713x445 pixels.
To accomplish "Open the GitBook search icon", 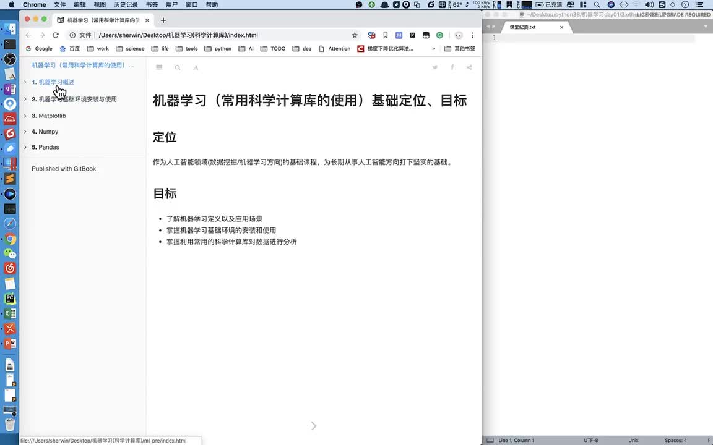I will [178, 67].
